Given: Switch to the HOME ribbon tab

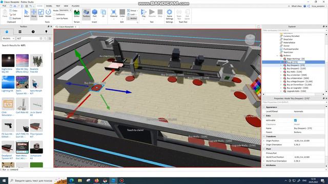Looking at the screenshot, I should point(39,6).
